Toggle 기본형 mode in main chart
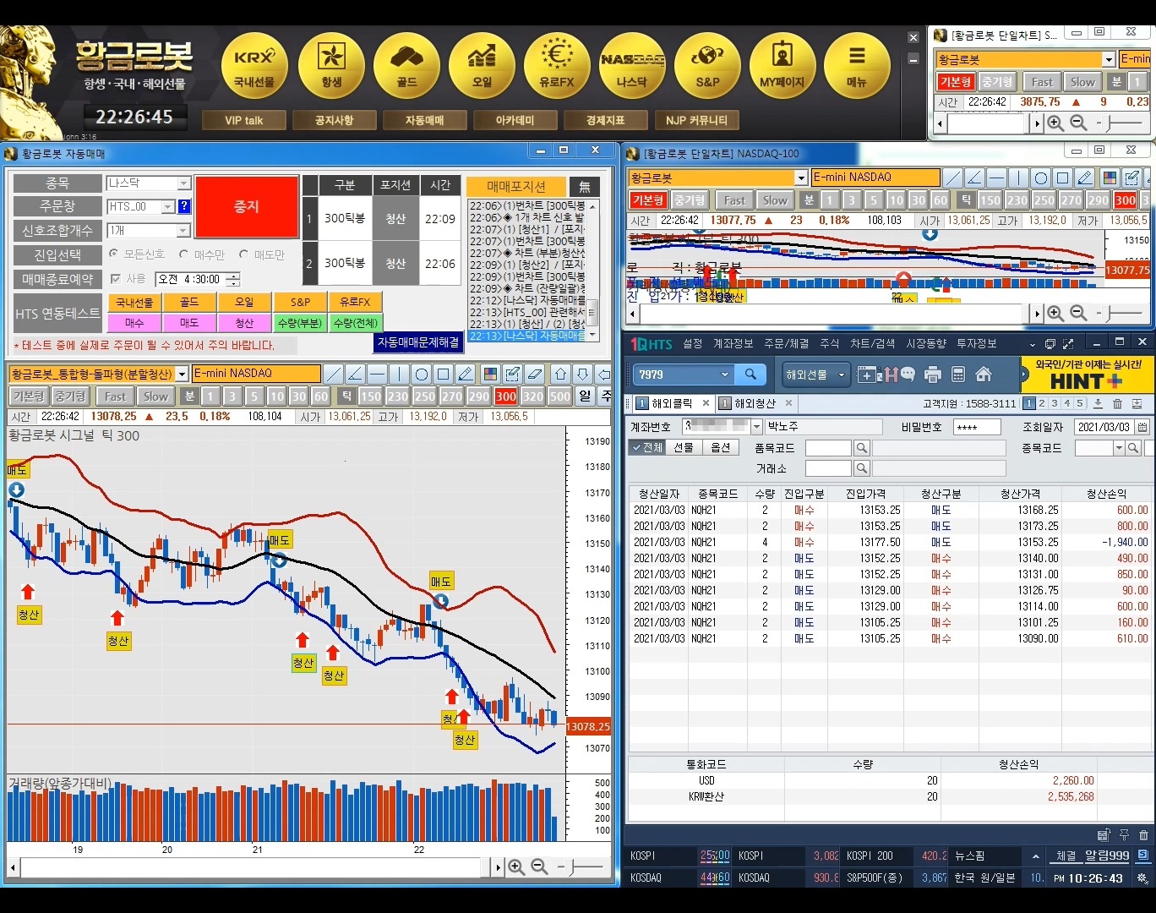 tap(29, 396)
